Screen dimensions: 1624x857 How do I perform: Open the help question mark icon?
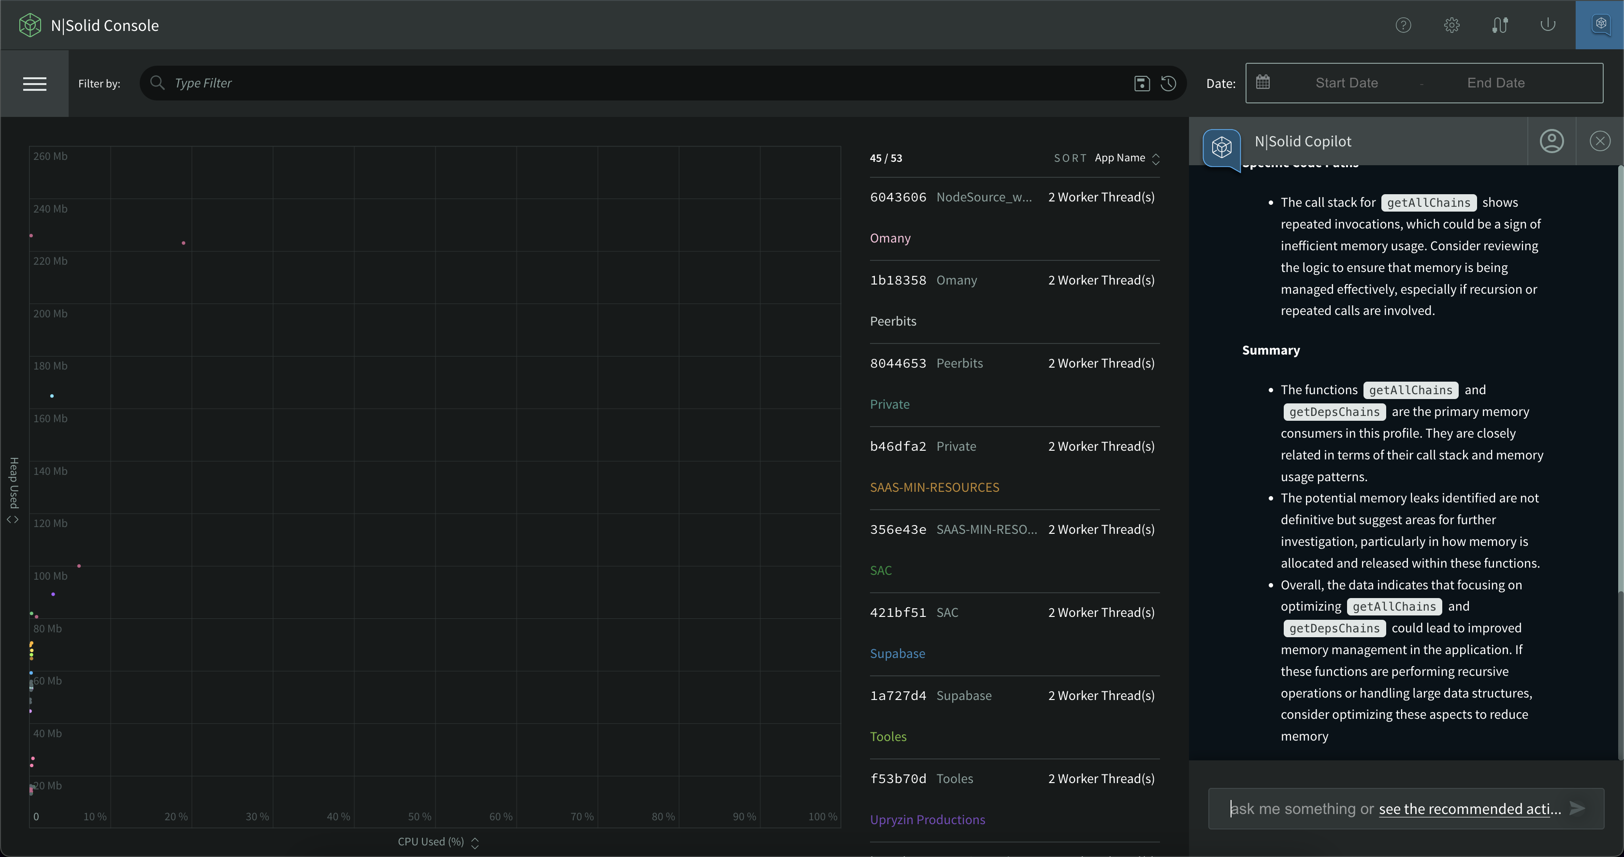[1403, 25]
